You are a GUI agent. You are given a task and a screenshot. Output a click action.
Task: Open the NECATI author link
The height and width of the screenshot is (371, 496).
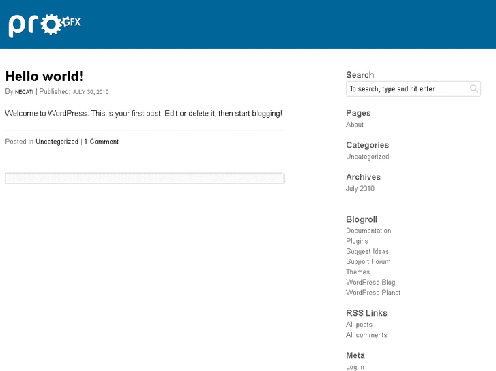[25, 92]
